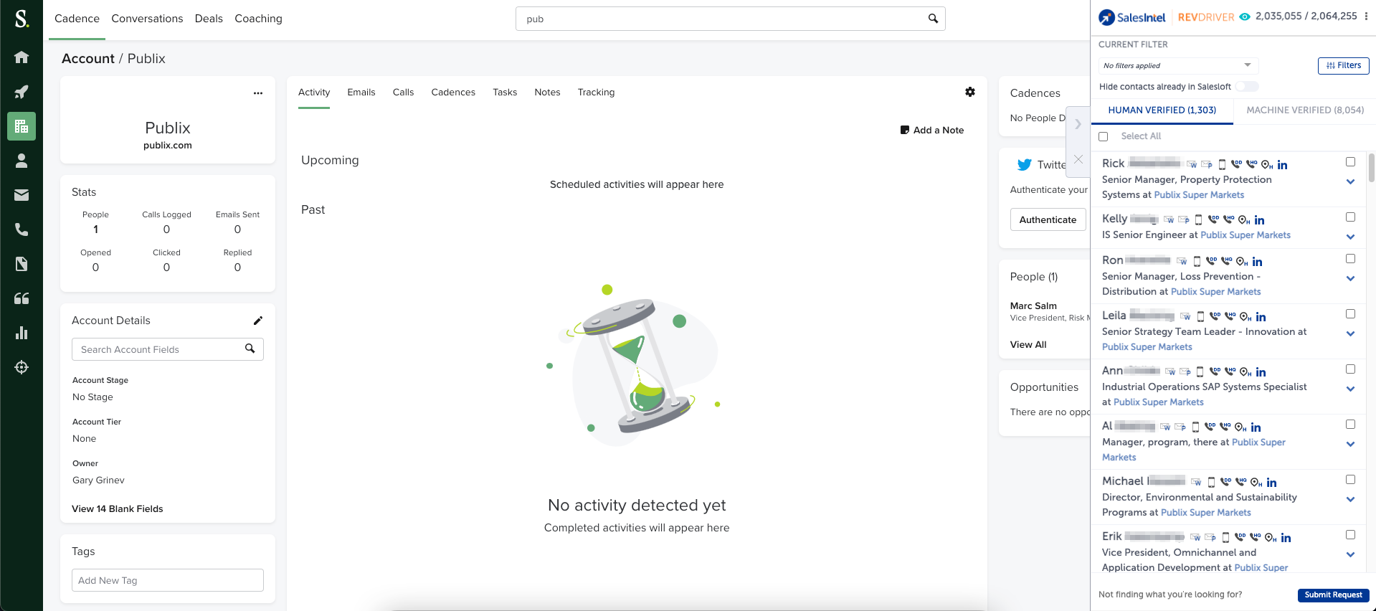Close the SalesIntel panel with X handle
1376x611 pixels.
coord(1078,159)
